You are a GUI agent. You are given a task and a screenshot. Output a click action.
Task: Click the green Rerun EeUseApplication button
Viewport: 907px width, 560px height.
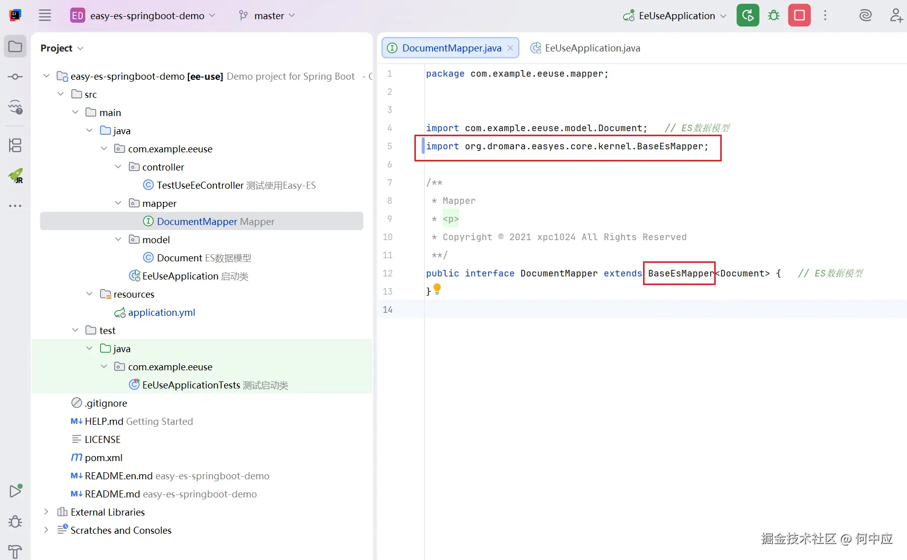pos(748,15)
